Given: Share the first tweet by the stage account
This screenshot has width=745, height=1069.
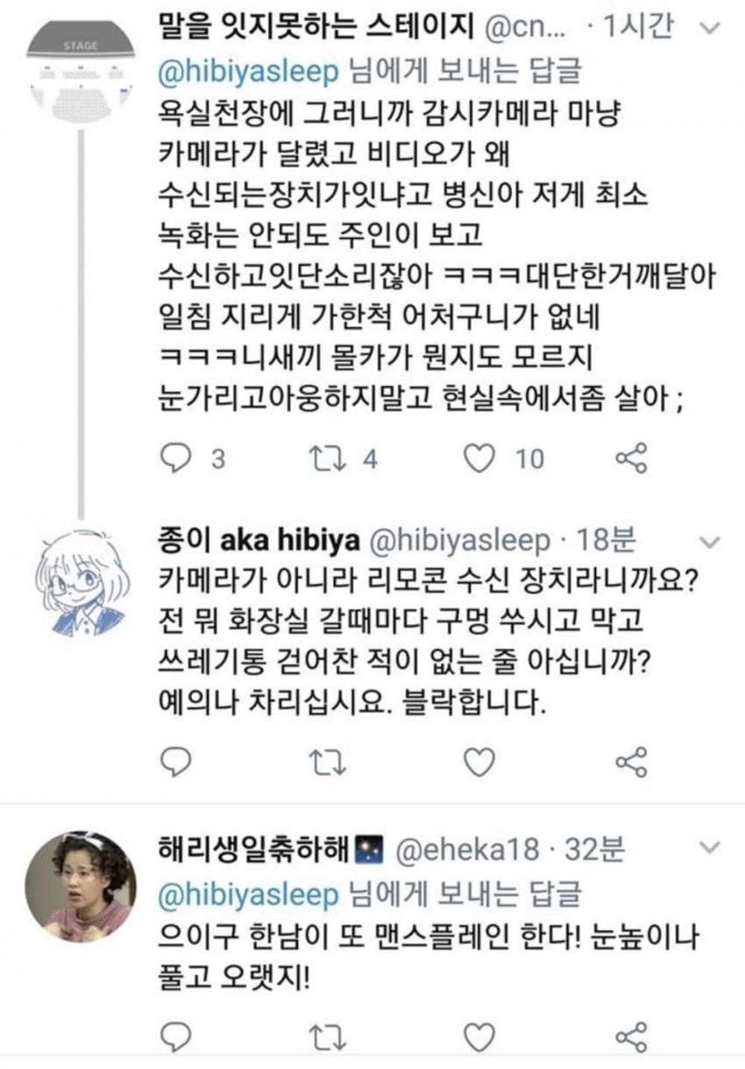Looking at the screenshot, I should coord(631,458).
